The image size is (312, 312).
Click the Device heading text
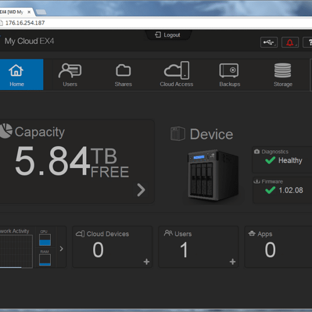click(x=211, y=134)
